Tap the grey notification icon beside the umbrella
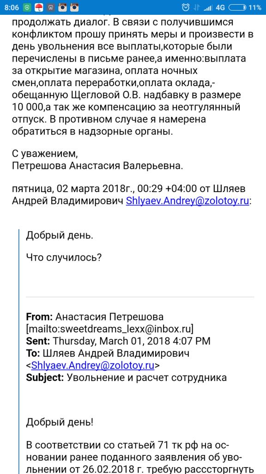The width and height of the screenshot is (266, 474). click(51, 7)
